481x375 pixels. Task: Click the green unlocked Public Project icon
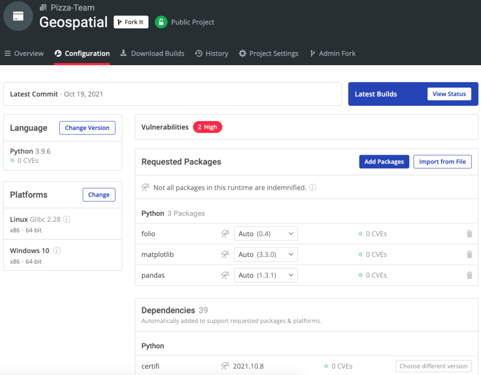click(x=161, y=22)
